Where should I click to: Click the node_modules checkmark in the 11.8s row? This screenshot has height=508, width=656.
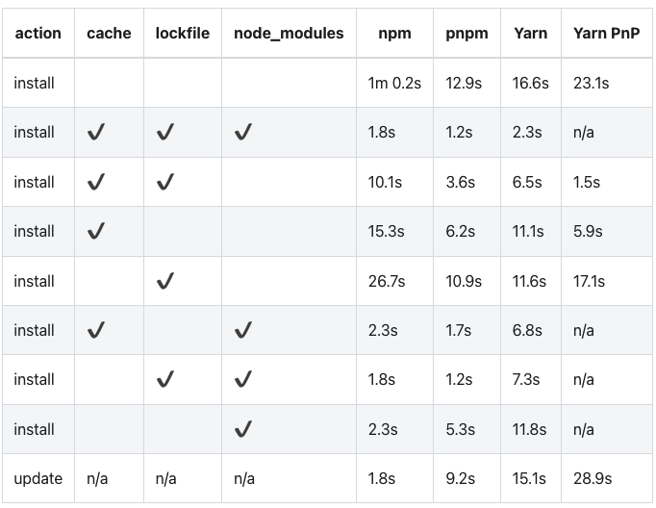(243, 429)
